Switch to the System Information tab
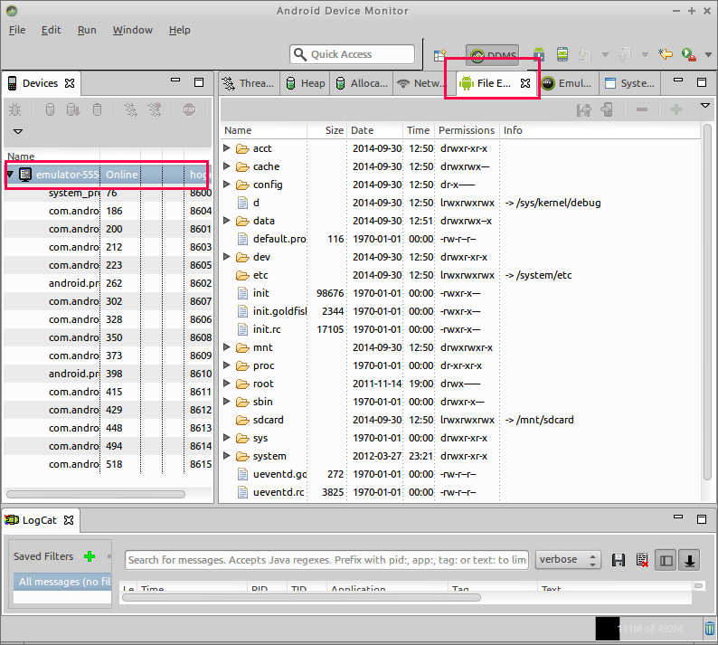Viewport: 718px width, 645px height. [x=629, y=83]
